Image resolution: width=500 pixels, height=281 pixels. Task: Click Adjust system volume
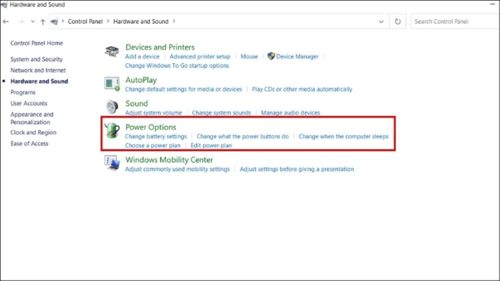pyautogui.click(x=153, y=113)
